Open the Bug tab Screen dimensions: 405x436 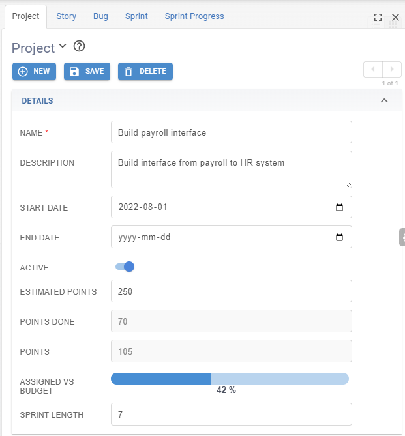(100, 16)
